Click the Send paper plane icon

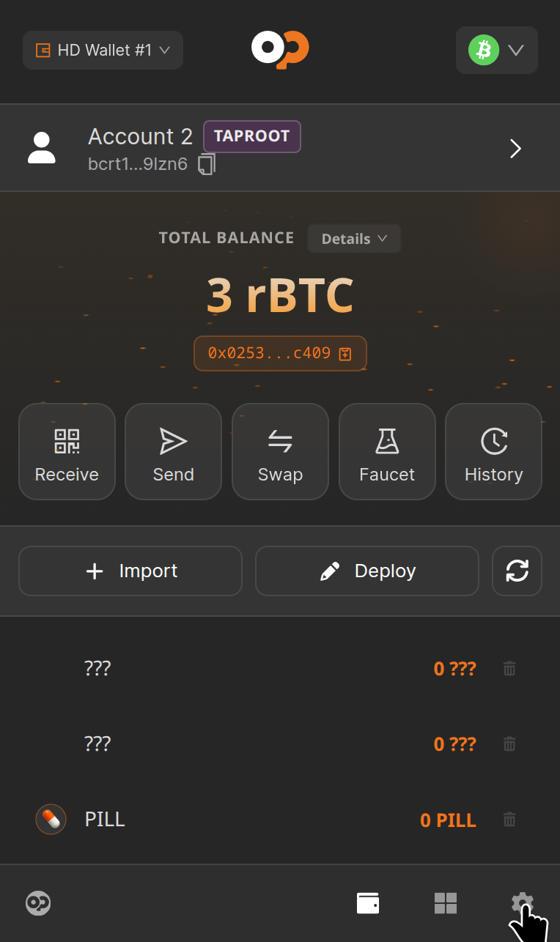click(x=173, y=441)
